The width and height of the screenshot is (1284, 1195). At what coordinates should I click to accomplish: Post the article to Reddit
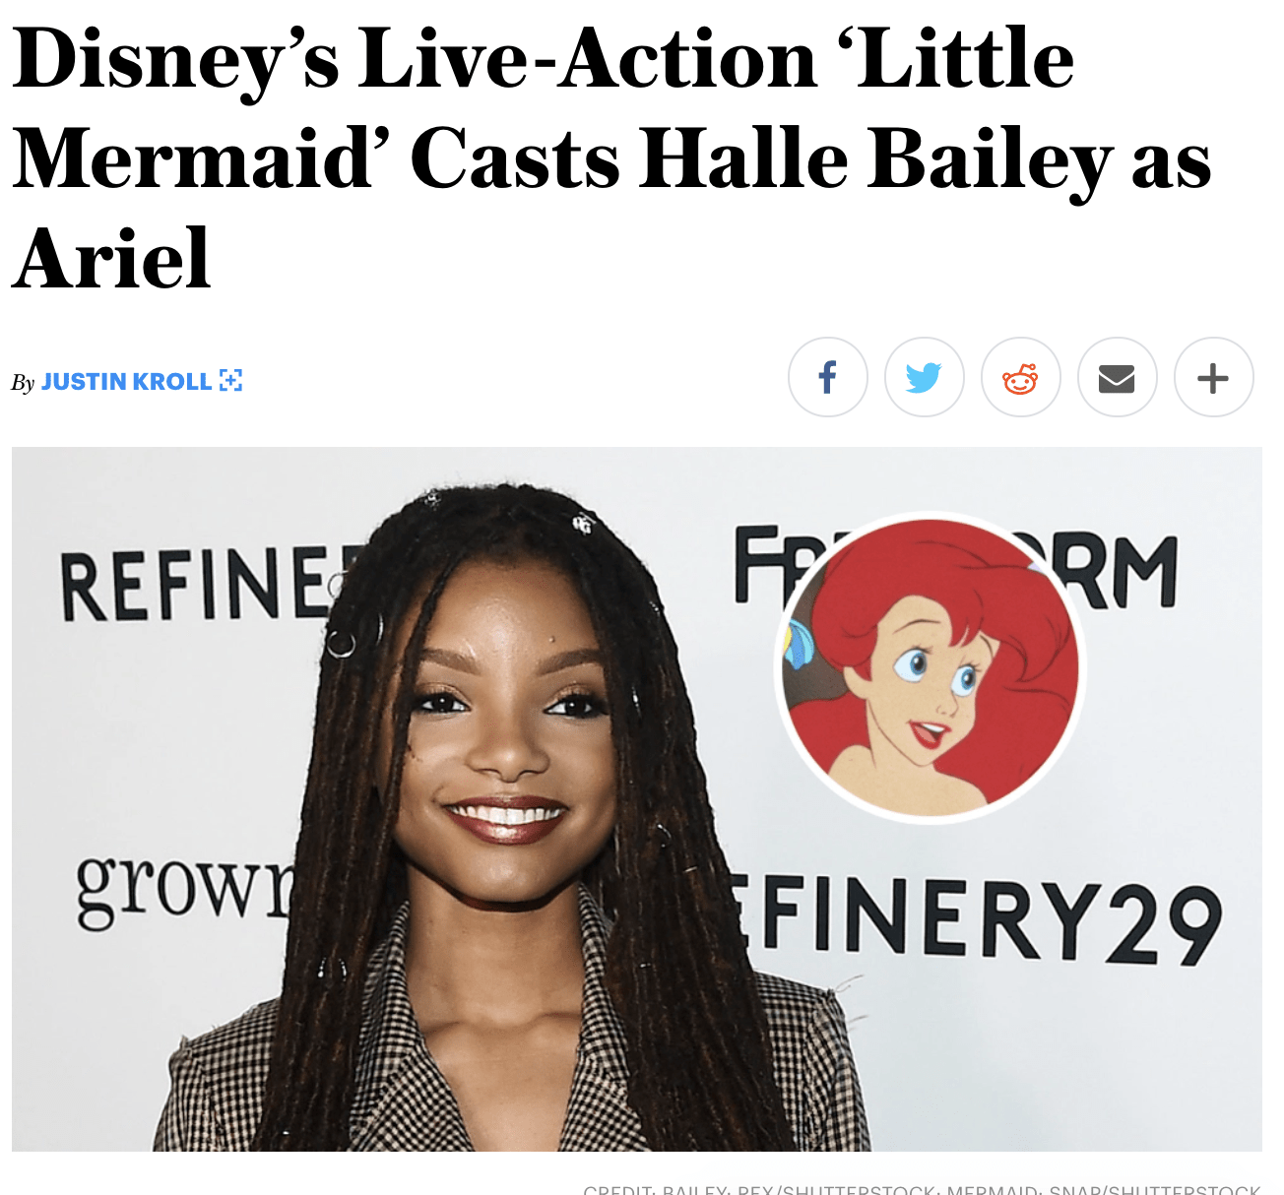(x=1020, y=377)
